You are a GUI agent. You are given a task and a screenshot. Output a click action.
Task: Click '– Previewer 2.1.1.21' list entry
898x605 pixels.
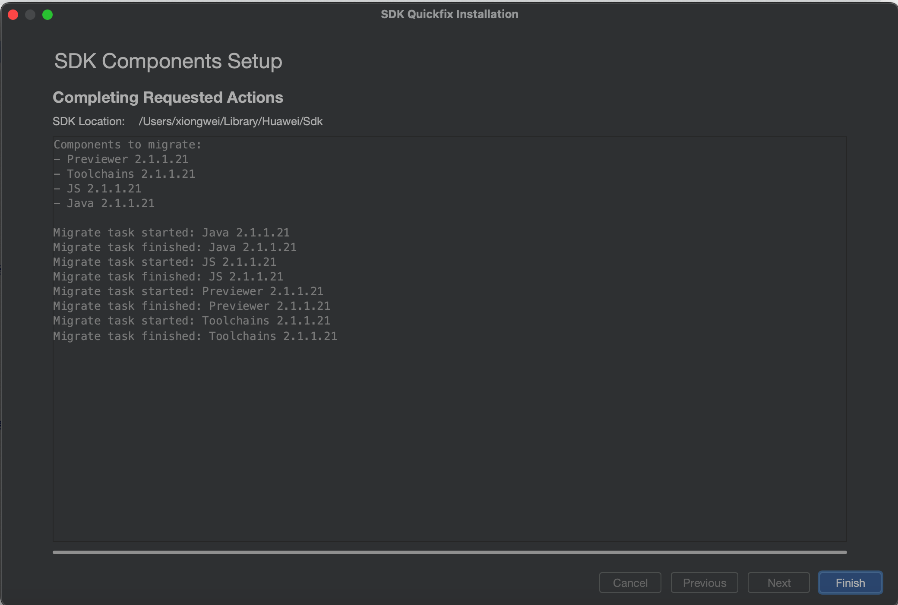tap(121, 159)
